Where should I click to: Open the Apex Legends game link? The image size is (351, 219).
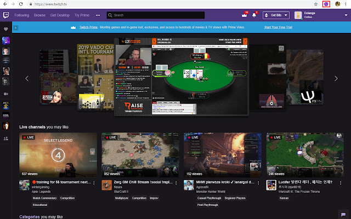coord(41,192)
